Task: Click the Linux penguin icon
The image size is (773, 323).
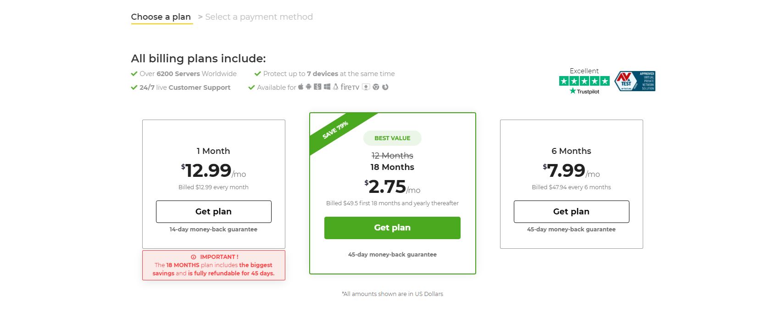Action: point(336,87)
